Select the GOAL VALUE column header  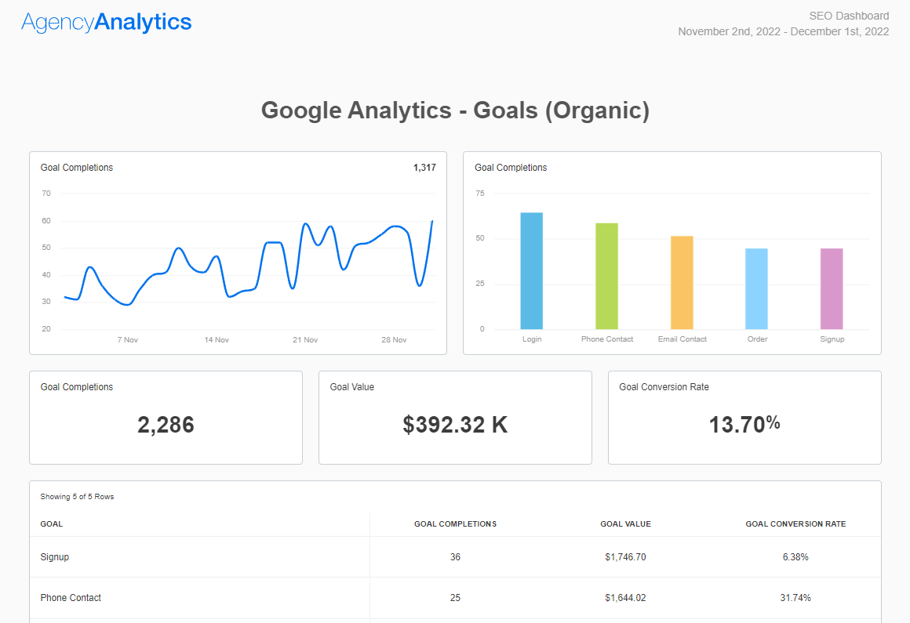[x=625, y=523]
